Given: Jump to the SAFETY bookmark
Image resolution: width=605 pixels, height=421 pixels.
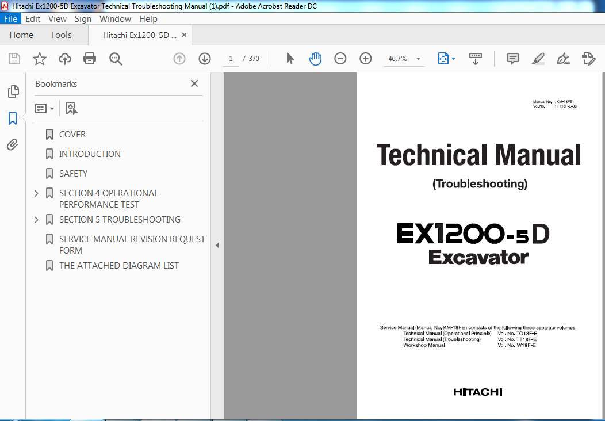Looking at the screenshot, I should click(x=73, y=174).
